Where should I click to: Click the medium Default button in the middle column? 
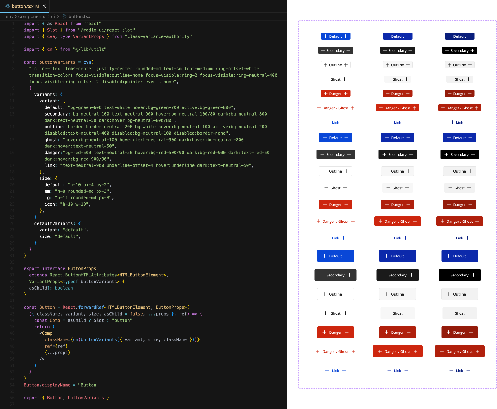tap(398, 138)
